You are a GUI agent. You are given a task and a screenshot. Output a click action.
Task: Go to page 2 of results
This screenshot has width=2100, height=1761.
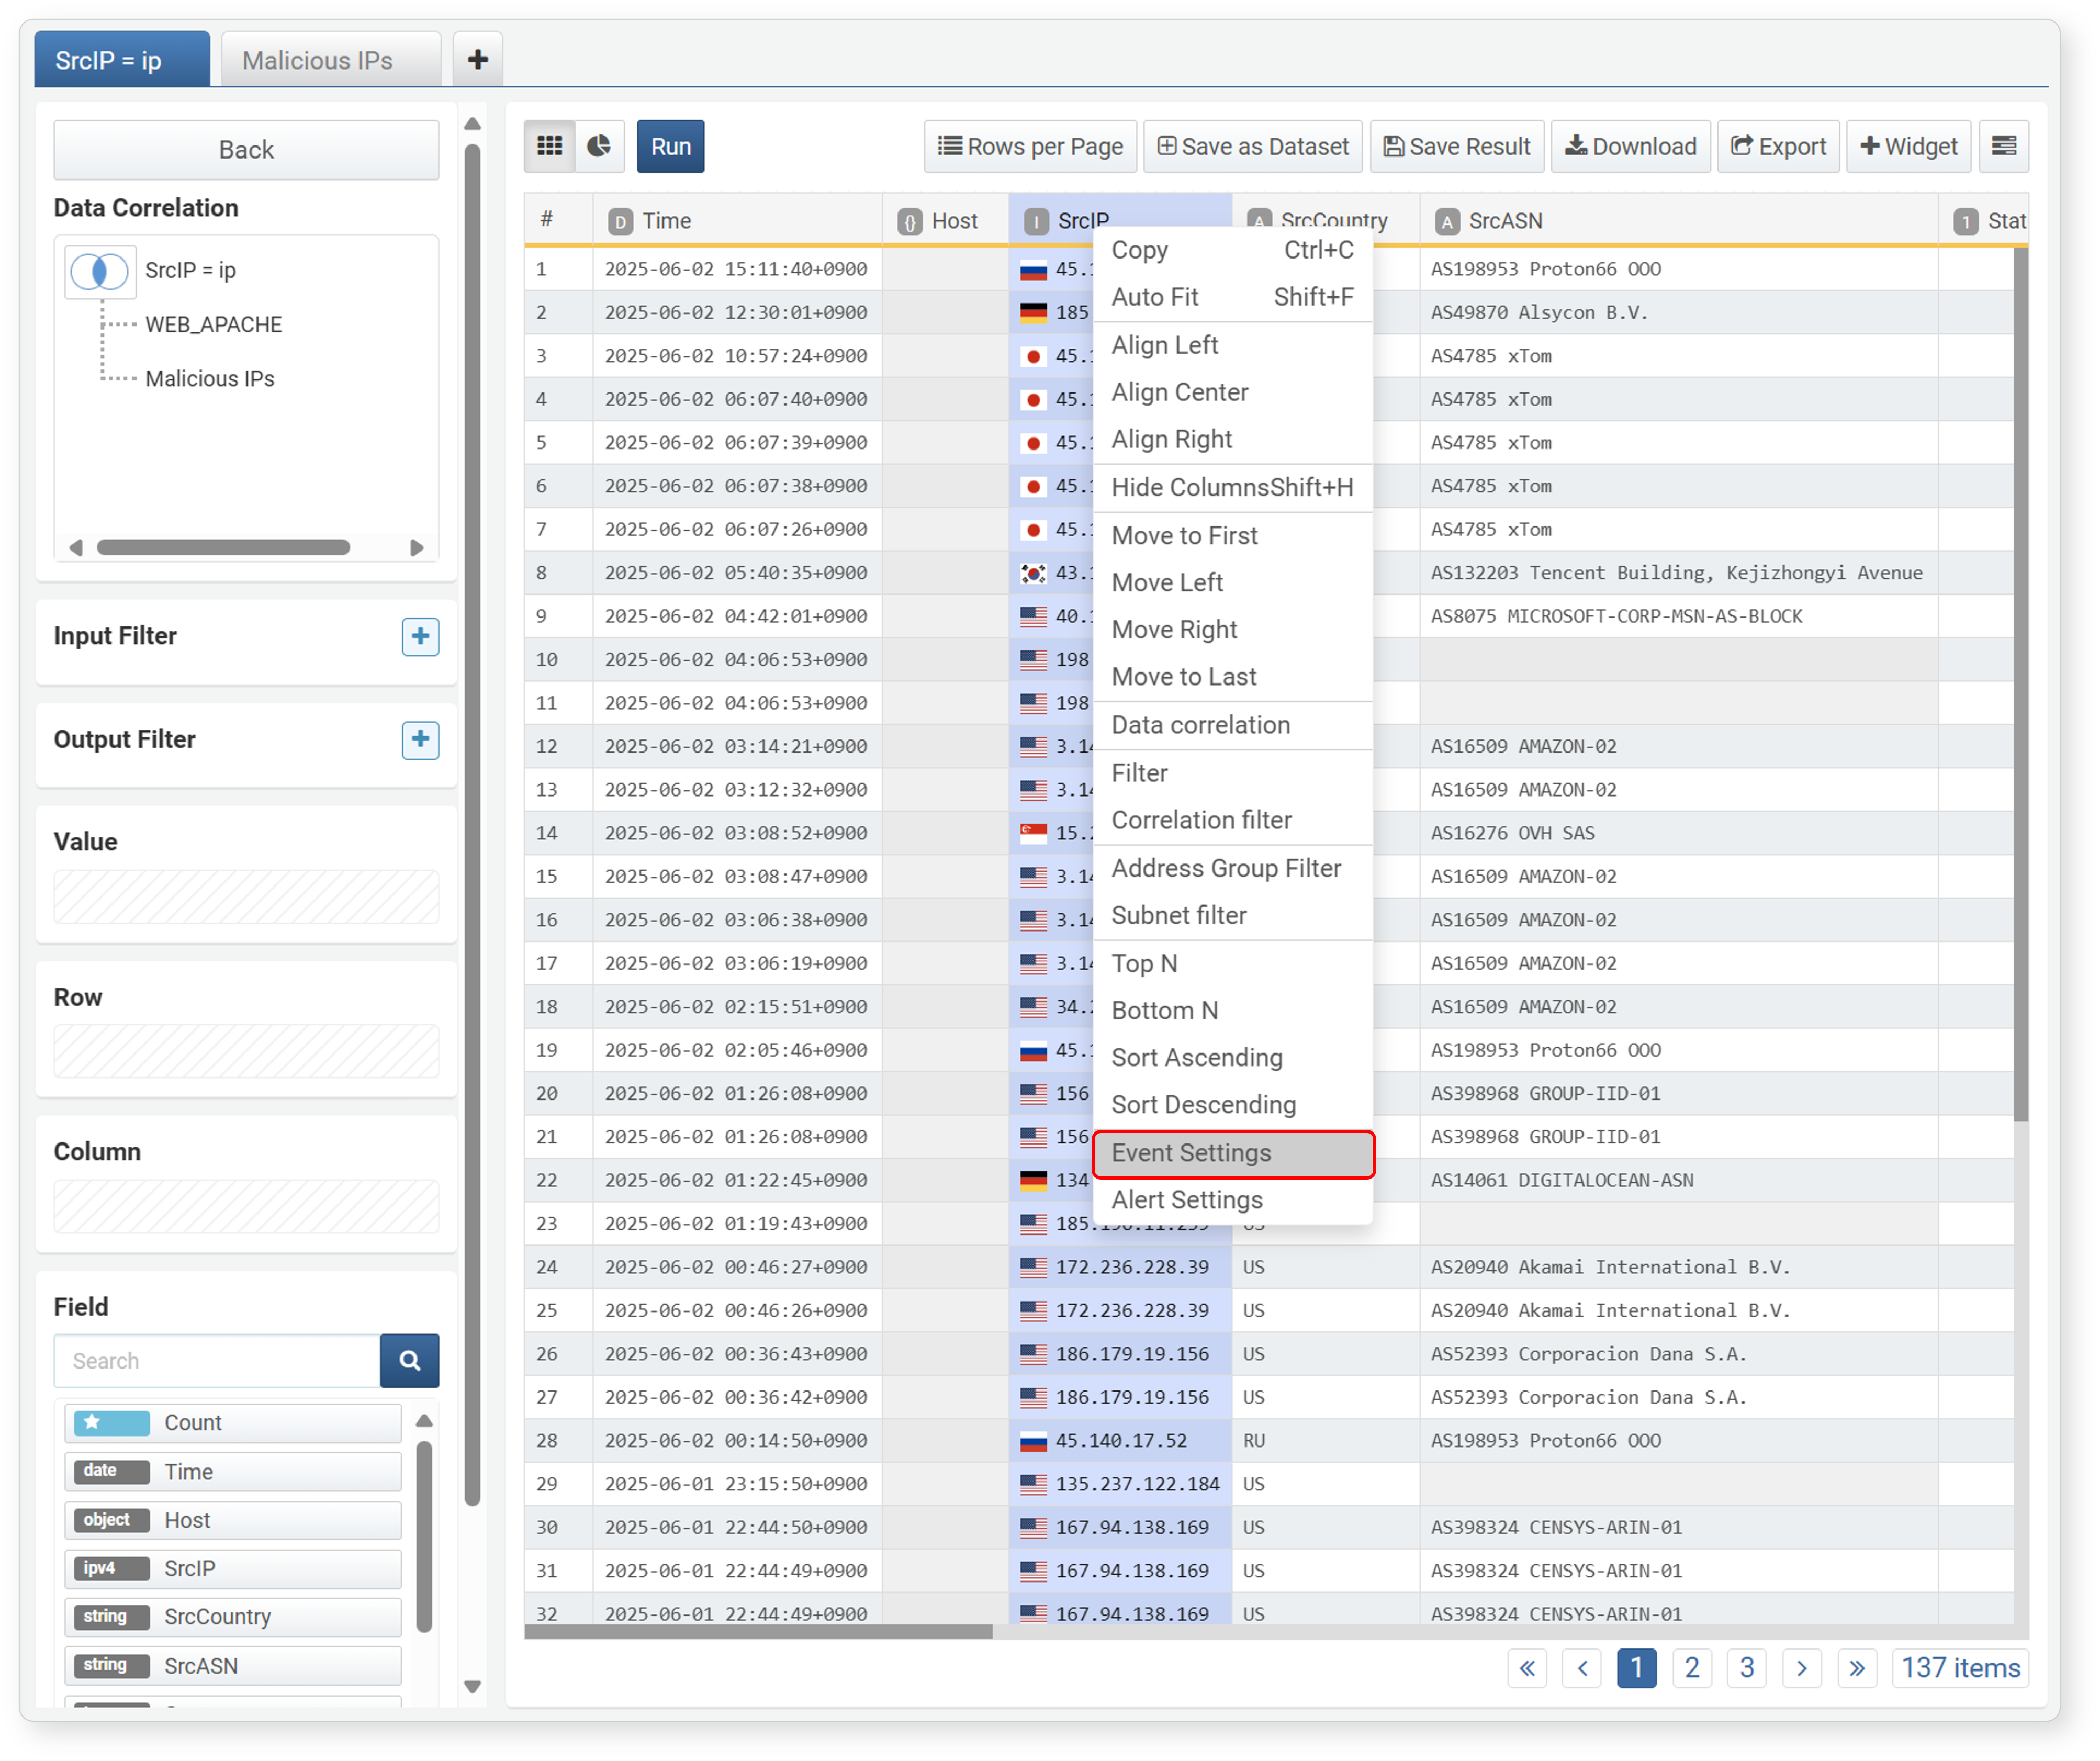tap(1692, 1668)
